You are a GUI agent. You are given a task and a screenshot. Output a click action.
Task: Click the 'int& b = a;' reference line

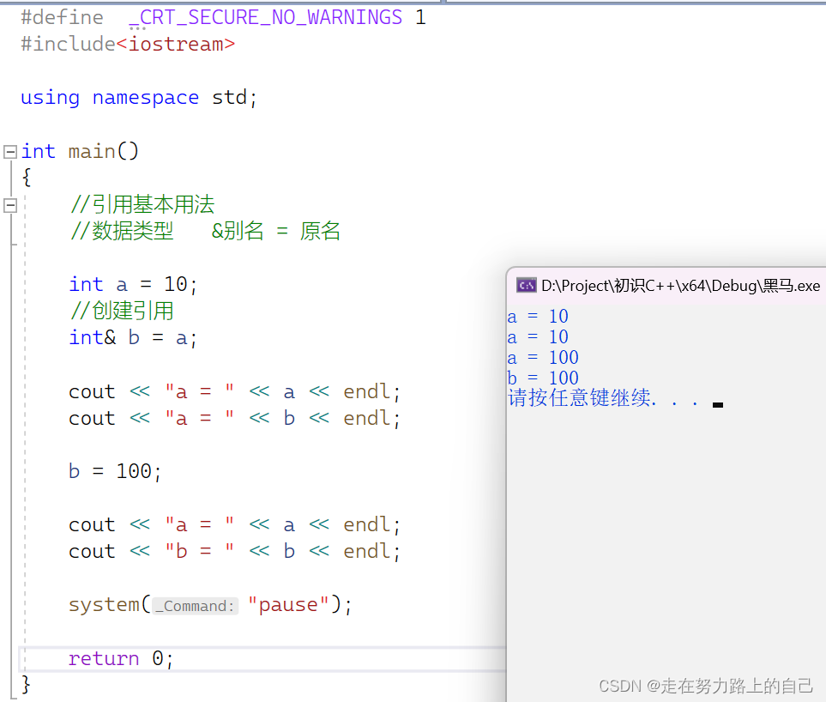click(133, 338)
